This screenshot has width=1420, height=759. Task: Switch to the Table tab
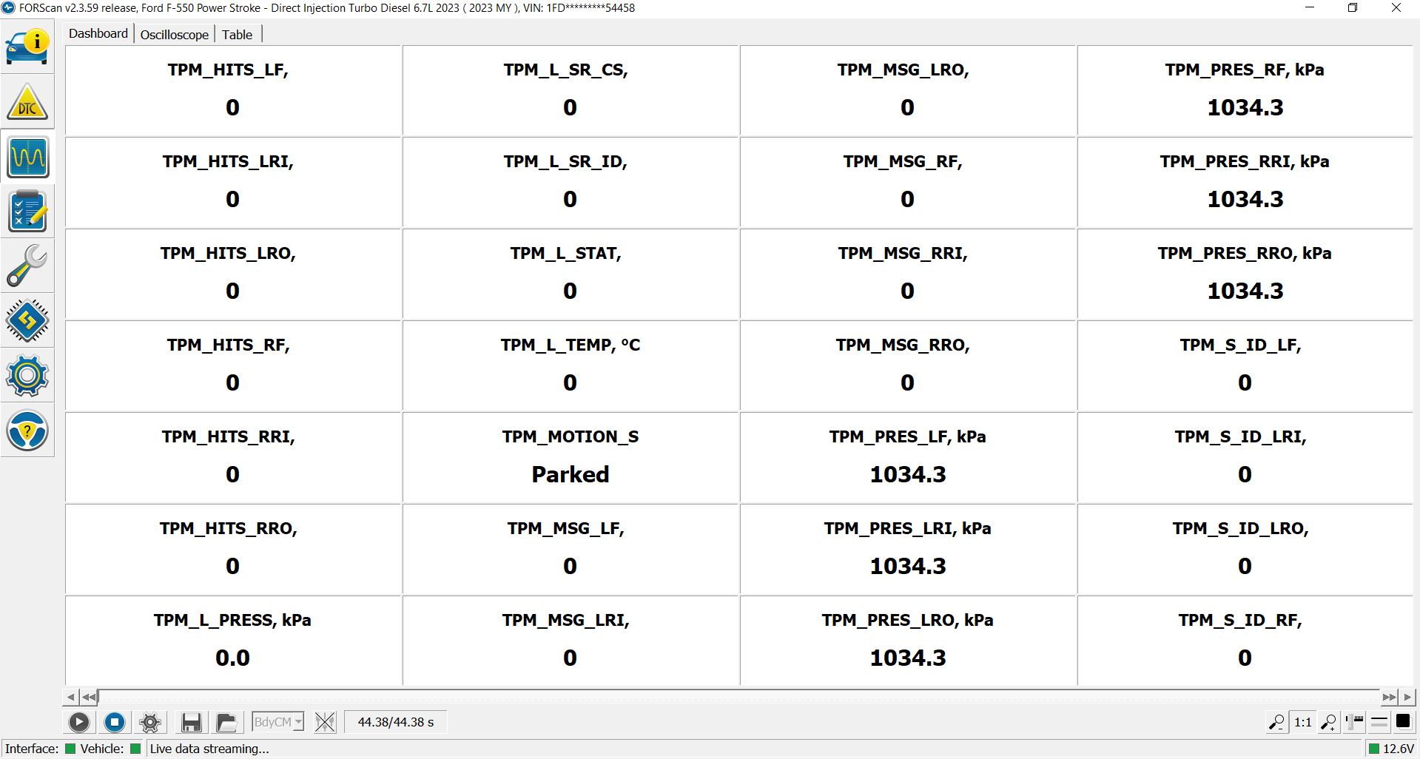[x=237, y=34]
